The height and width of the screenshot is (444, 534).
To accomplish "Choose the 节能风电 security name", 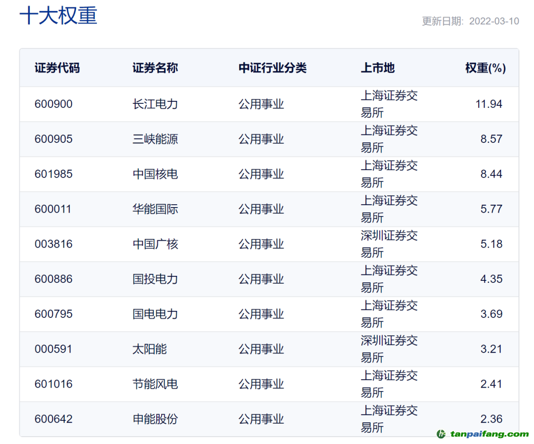I will click(155, 384).
